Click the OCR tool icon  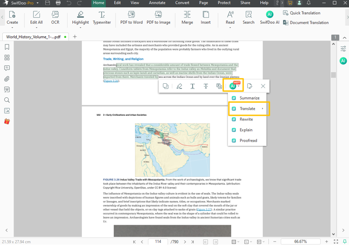[55, 18]
